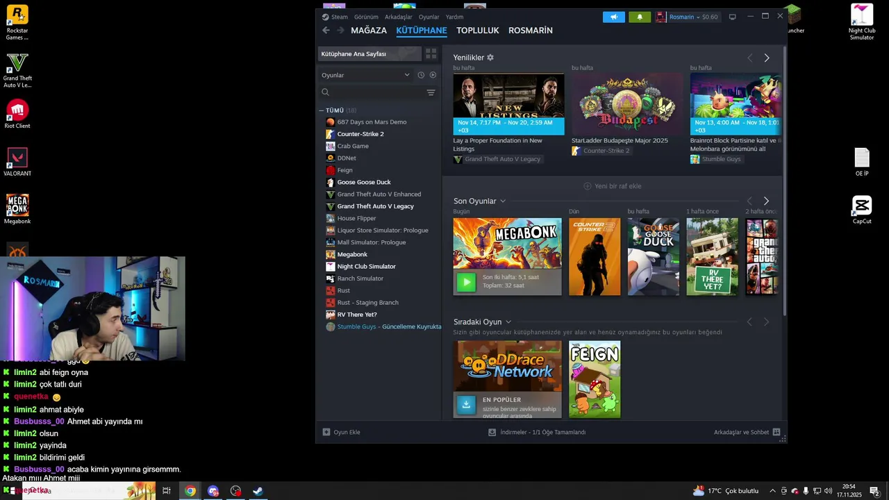Image resolution: width=889 pixels, height=500 pixels.
Task: Switch to TOPLULUK tab
Action: (x=478, y=31)
